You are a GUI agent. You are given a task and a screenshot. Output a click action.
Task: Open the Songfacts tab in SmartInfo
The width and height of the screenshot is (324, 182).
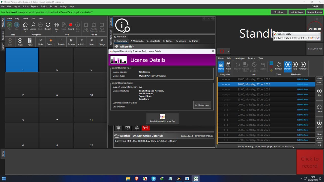point(153,41)
